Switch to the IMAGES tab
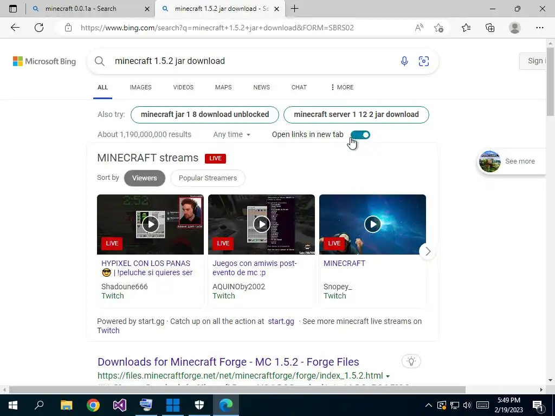Image resolution: width=555 pixels, height=416 pixels. point(140,87)
